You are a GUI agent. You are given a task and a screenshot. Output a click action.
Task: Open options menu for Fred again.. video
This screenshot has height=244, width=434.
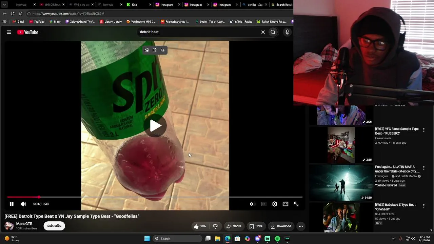click(x=423, y=168)
